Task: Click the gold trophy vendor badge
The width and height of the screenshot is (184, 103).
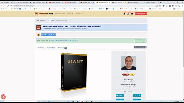Action: tap(132, 74)
